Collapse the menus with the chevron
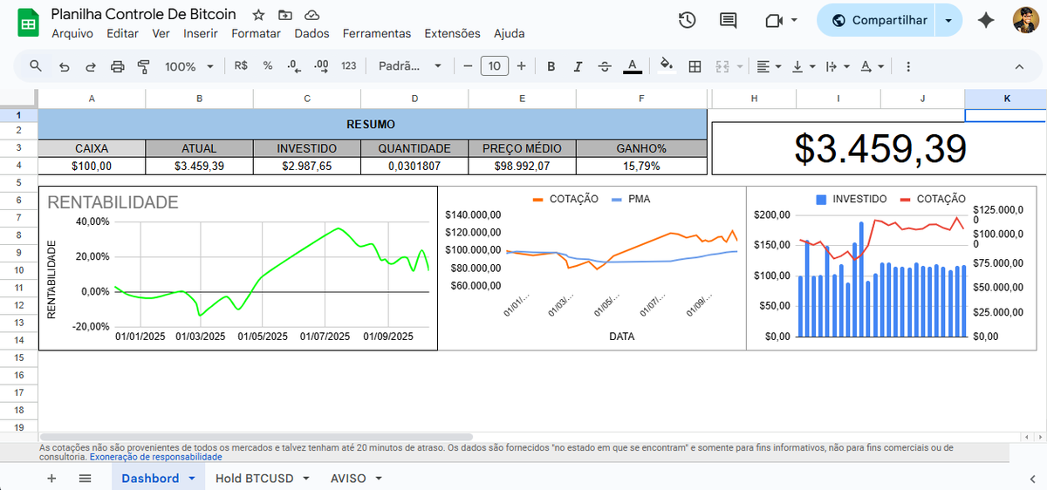This screenshot has height=490, width=1047. click(1018, 66)
